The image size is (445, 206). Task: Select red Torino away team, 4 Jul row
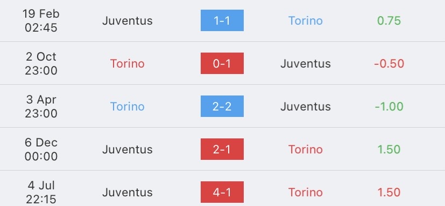(306, 193)
